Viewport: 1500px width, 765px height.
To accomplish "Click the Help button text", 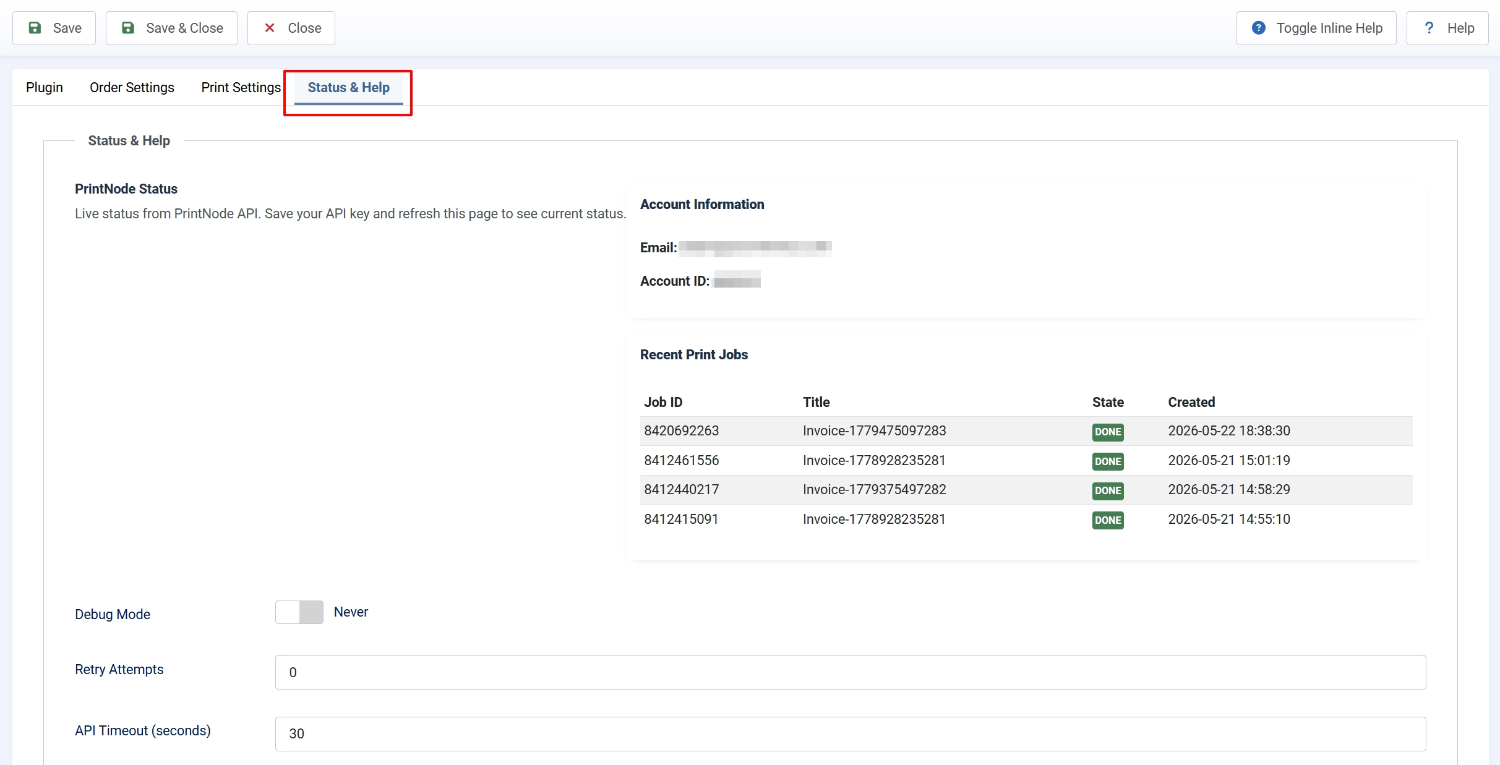I will point(1460,28).
